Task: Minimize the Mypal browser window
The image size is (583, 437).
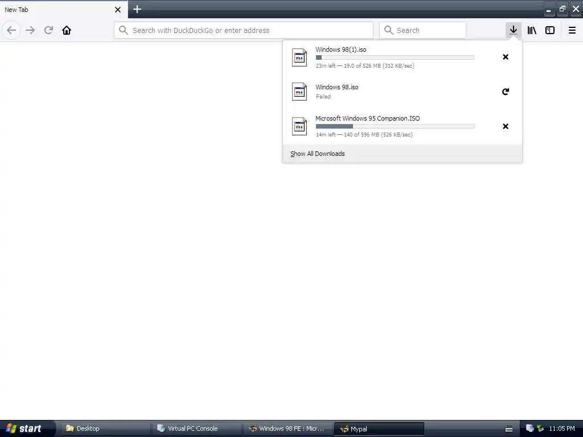Action: click(x=549, y=9)
